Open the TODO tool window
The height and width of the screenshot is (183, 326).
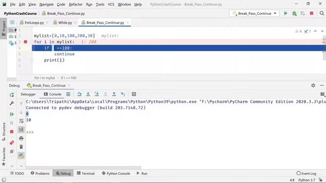[x=17, y=173]
